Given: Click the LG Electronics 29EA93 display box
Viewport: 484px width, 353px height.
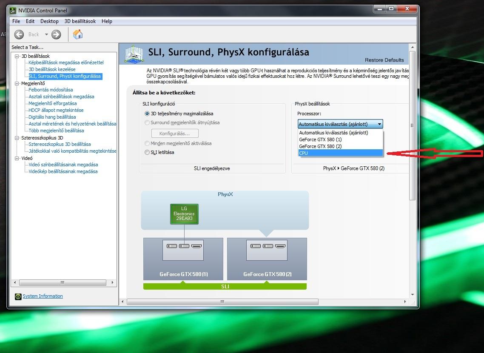Looking at the screenshot, I should [x=184, y=214].
